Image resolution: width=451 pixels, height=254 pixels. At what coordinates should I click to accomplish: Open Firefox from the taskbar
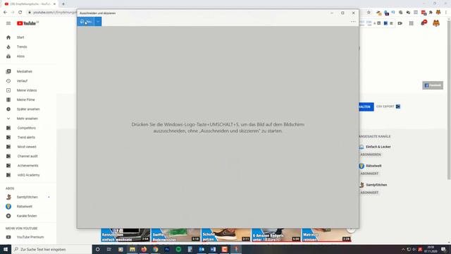144,249
